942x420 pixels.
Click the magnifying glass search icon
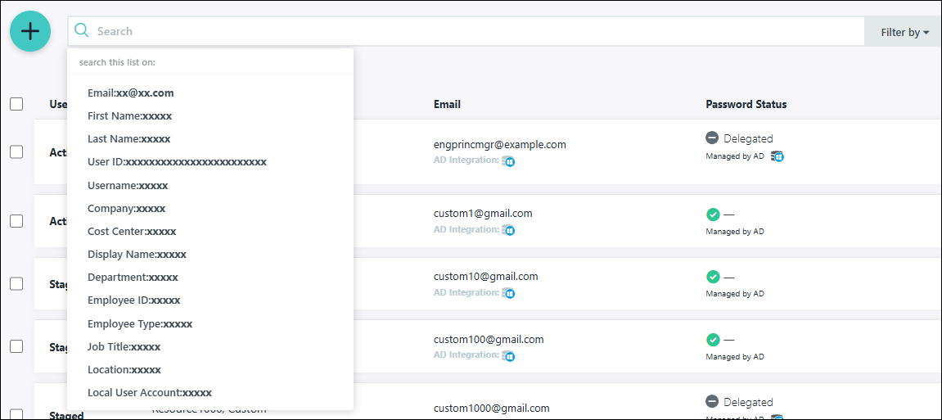click(x=81, y=31)
